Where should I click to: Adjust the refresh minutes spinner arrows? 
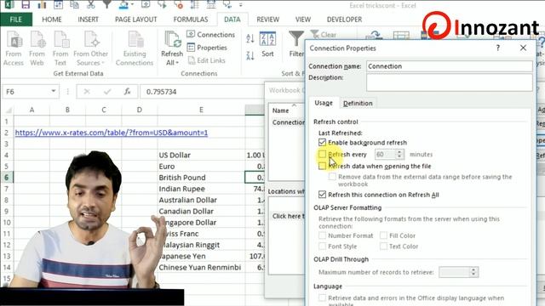pos(399,154)
